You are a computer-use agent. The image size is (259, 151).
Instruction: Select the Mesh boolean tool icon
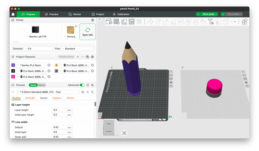coord(188,22)
